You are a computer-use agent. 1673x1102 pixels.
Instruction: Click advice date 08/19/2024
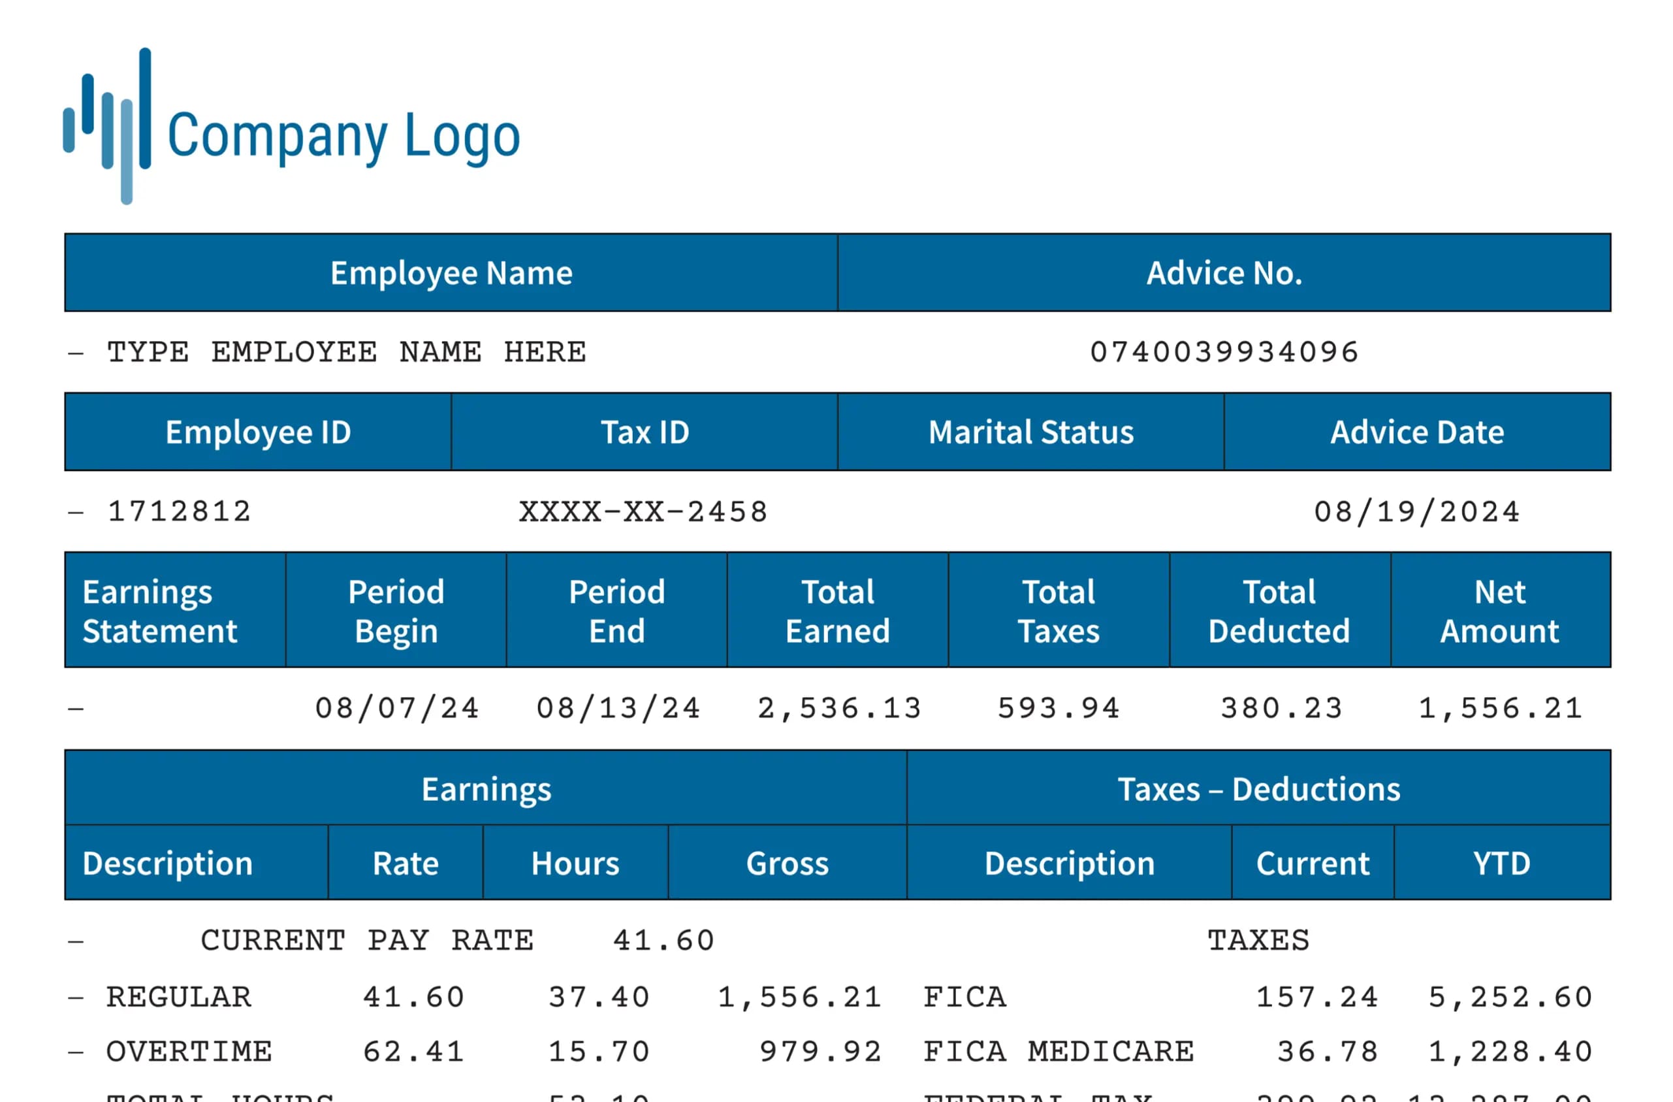(1417, 512)
